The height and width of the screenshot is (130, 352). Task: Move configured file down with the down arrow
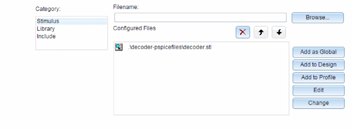pyautogui.click(x=279, y=32)
